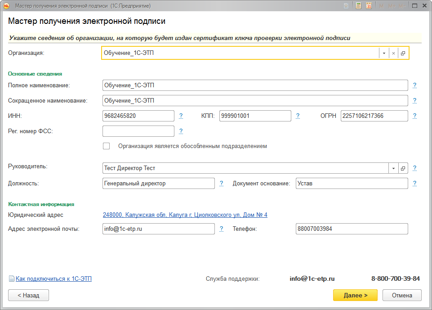Expand the Руководитель dropdown list
This screenshot has height=310, width=432.
click(393, 168)
